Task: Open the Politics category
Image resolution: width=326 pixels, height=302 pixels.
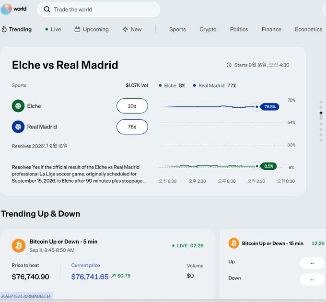Action: tap(239, 29)
